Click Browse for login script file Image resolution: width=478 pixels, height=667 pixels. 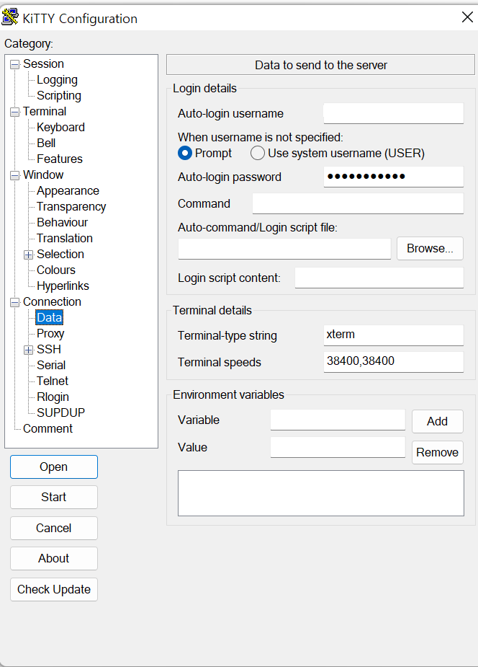430,249
